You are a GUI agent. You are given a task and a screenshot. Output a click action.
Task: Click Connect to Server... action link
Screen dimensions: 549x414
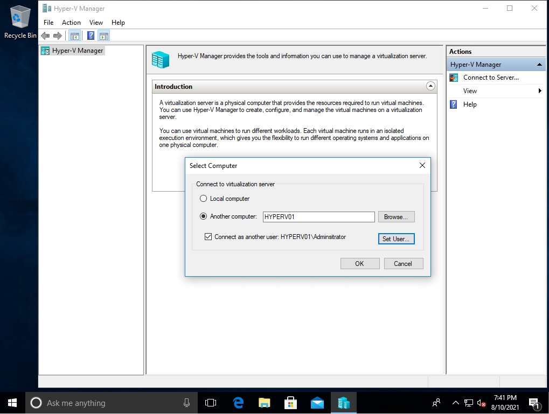pyautogui.click(x=491, y=78)
